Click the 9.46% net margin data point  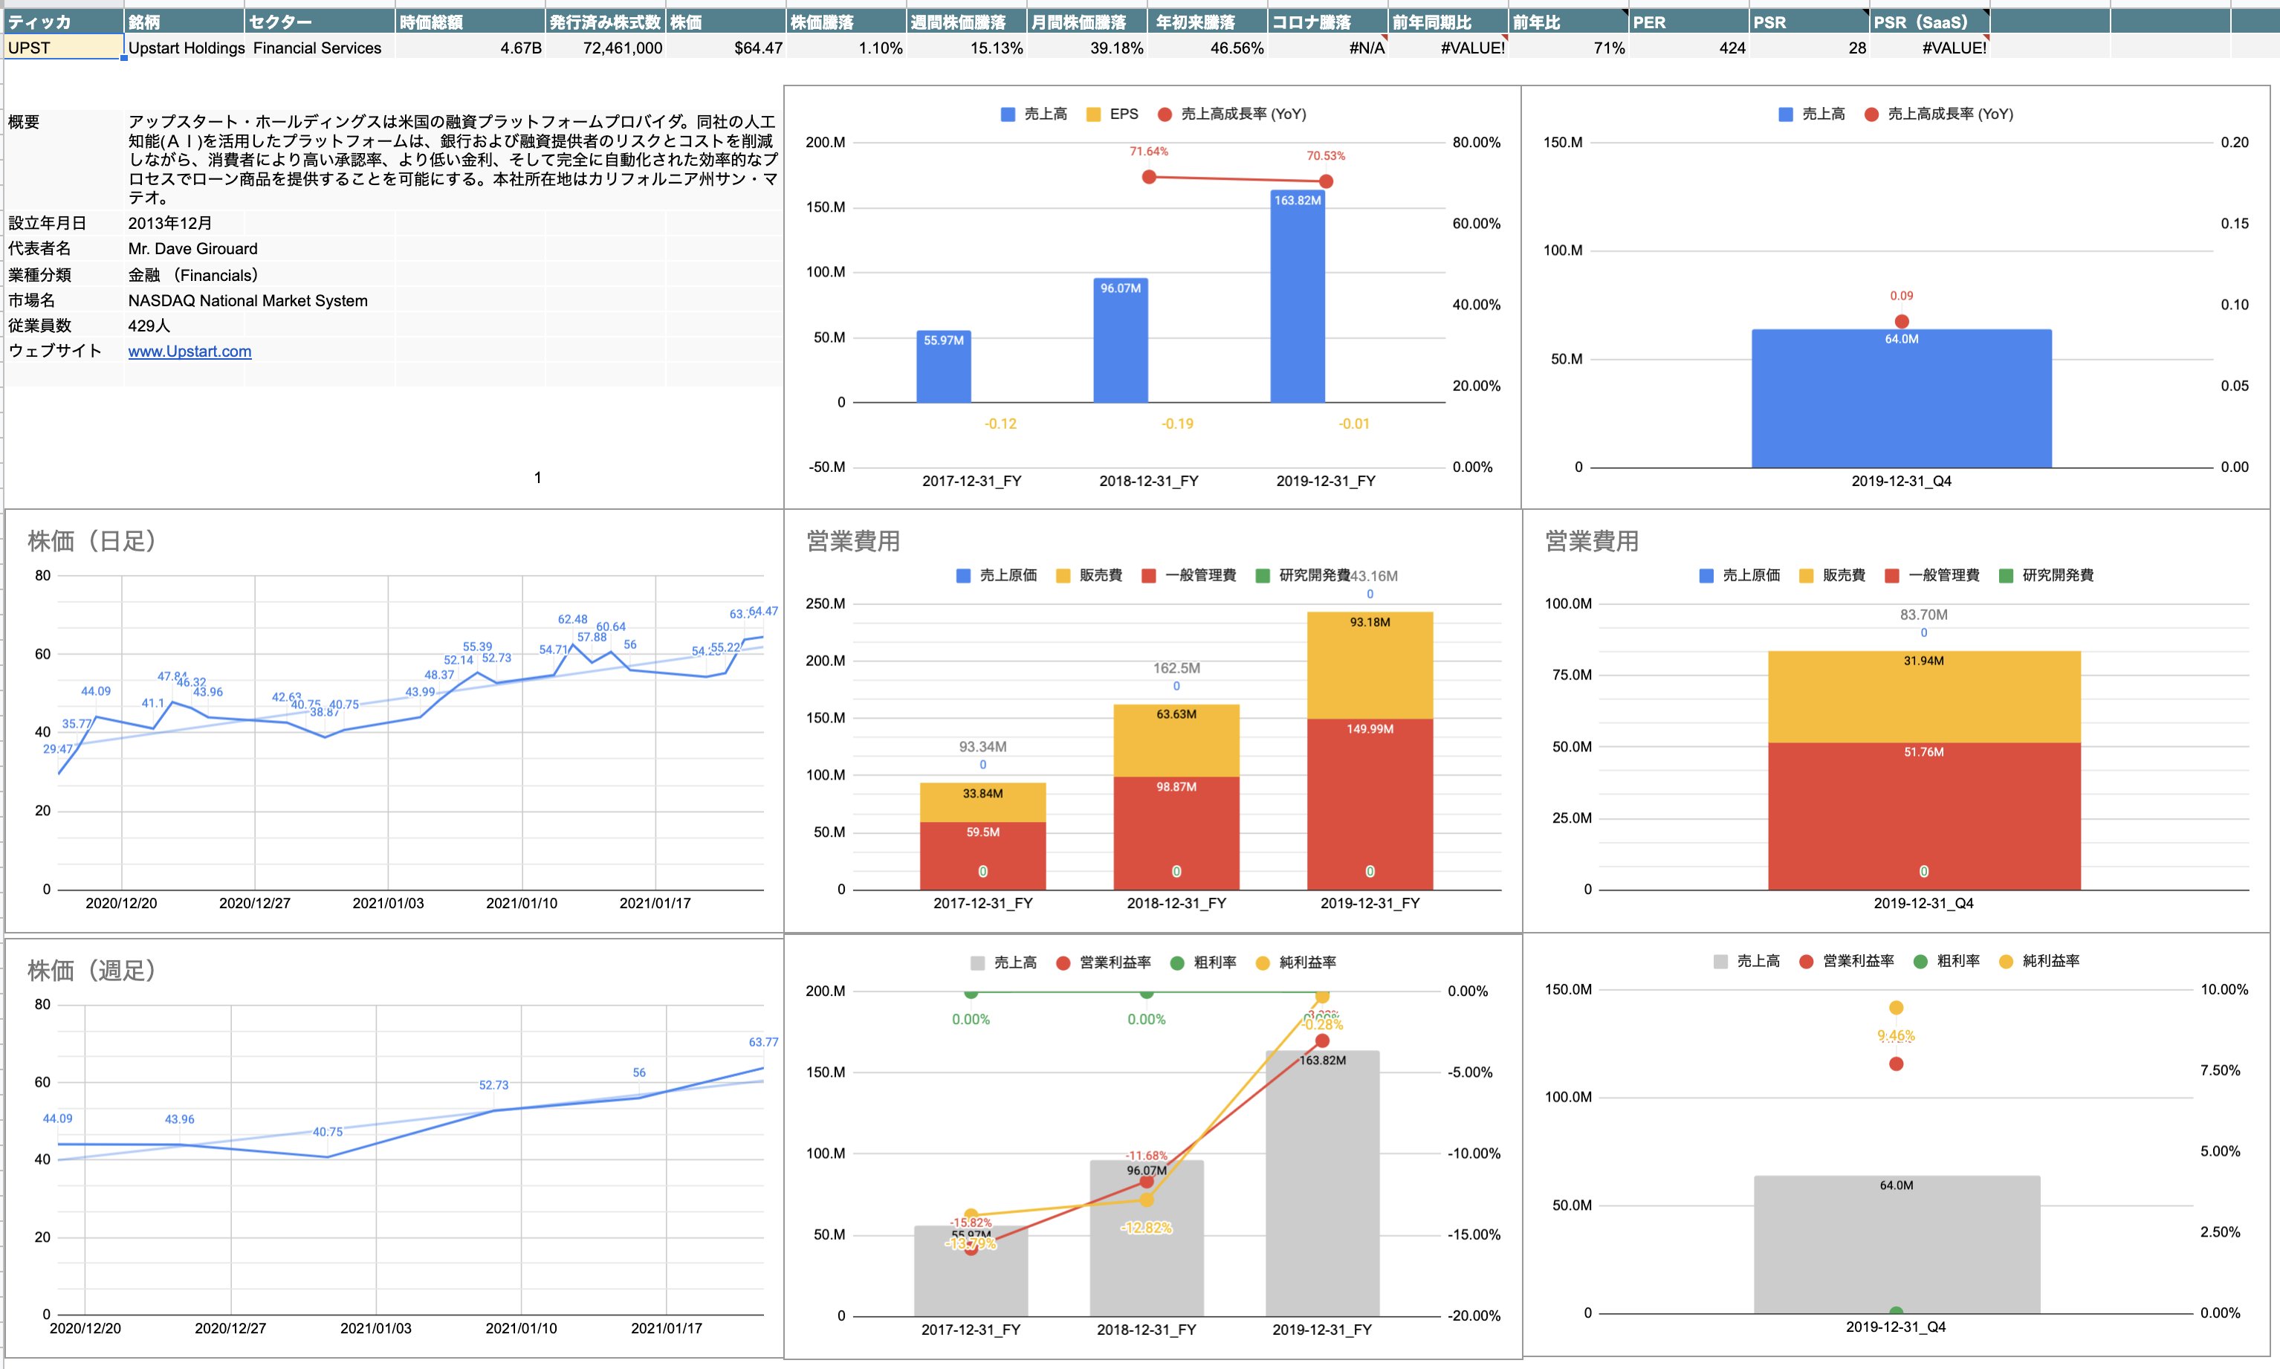coord(1897,1009)
